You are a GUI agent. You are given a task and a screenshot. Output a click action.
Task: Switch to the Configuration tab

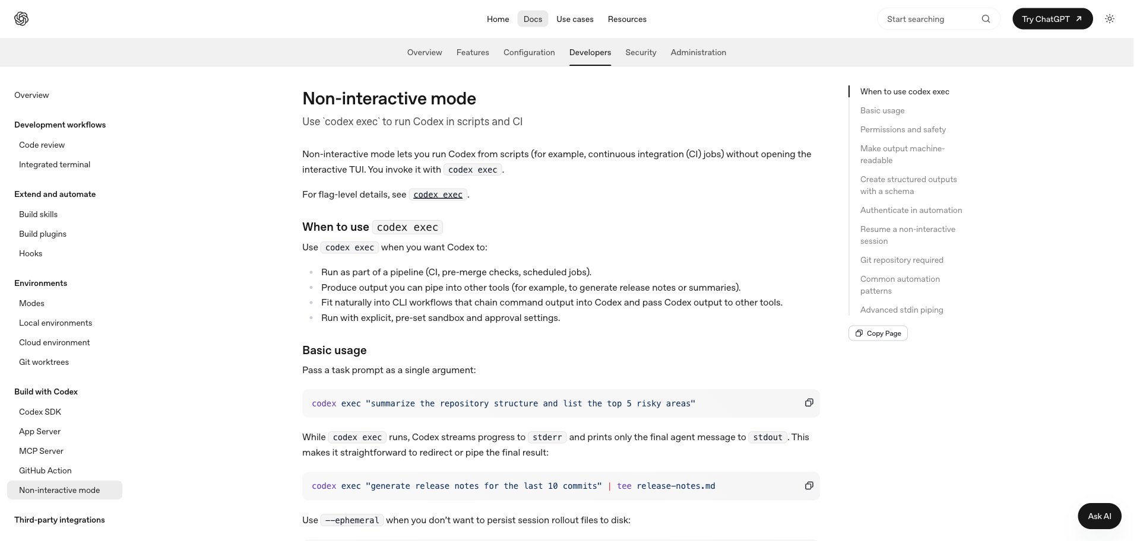[x=529, y=52]
